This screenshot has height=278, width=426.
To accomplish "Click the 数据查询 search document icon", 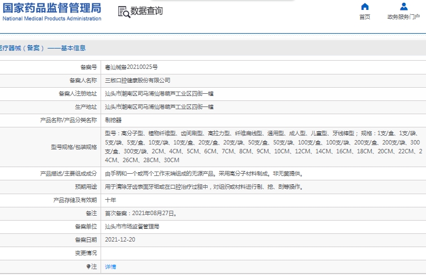I will pyautogui.click(x=124, y=12).
